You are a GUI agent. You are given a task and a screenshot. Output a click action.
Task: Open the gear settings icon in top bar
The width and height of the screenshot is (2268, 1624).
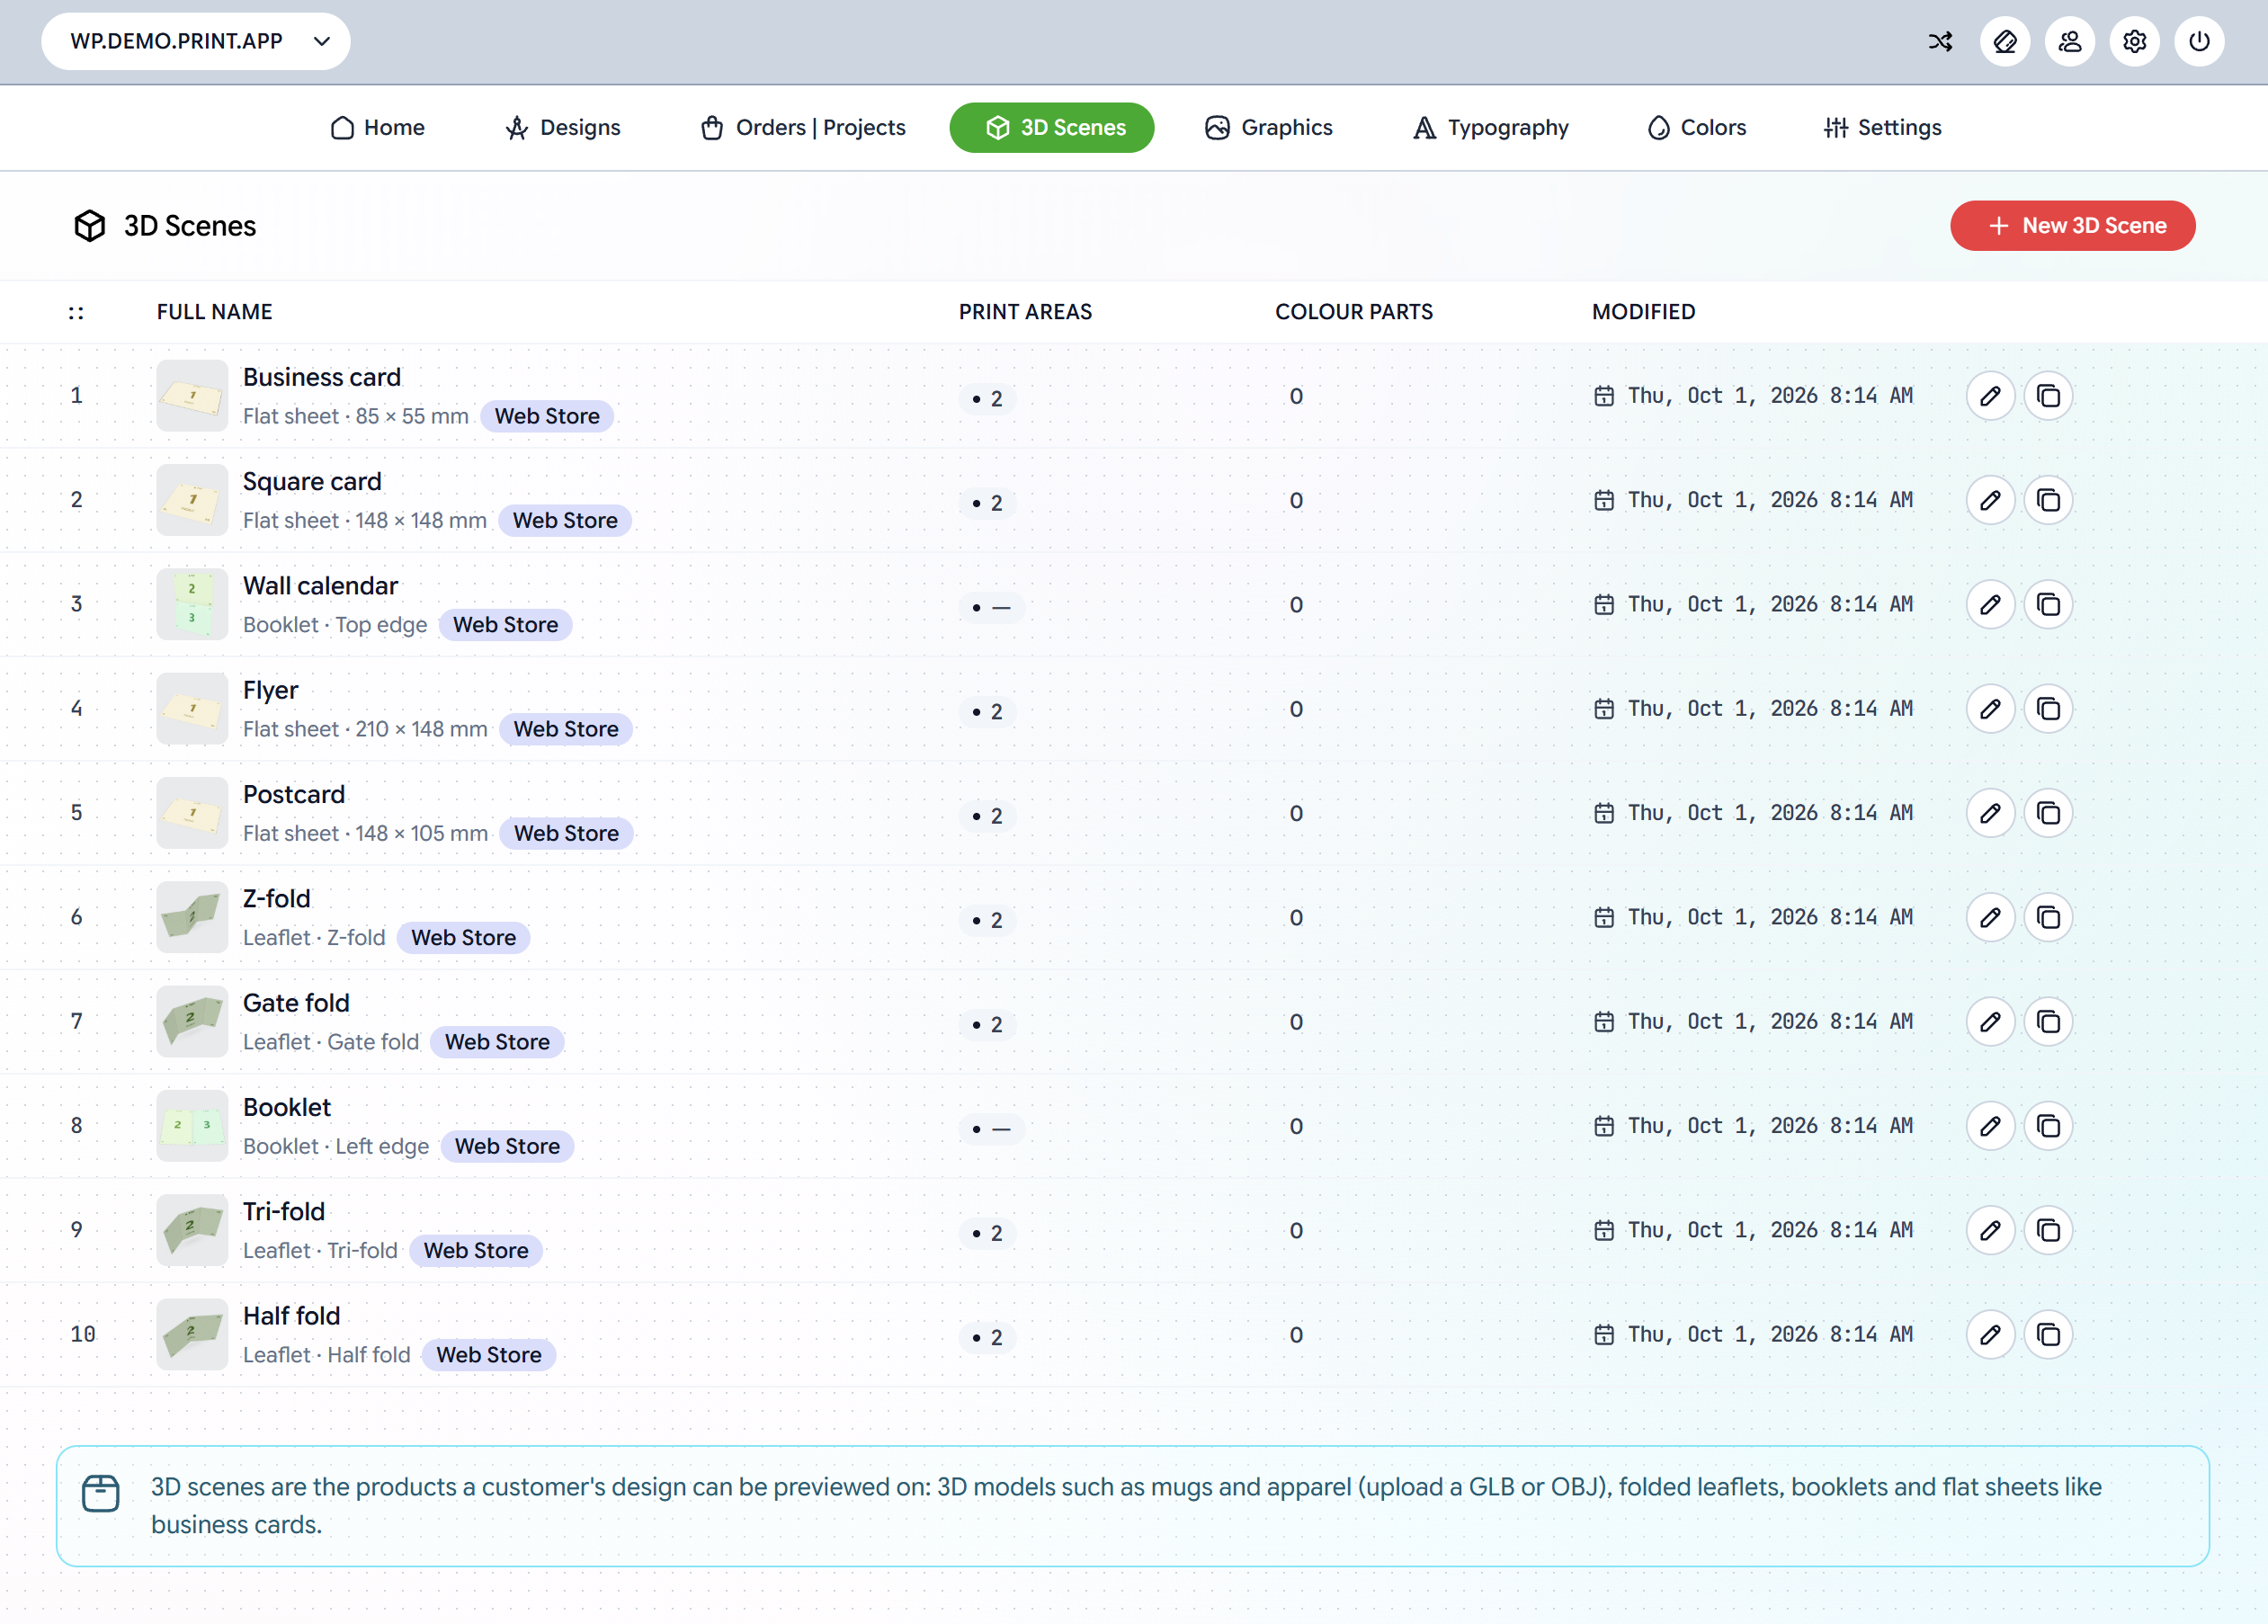click(2135, 42)
